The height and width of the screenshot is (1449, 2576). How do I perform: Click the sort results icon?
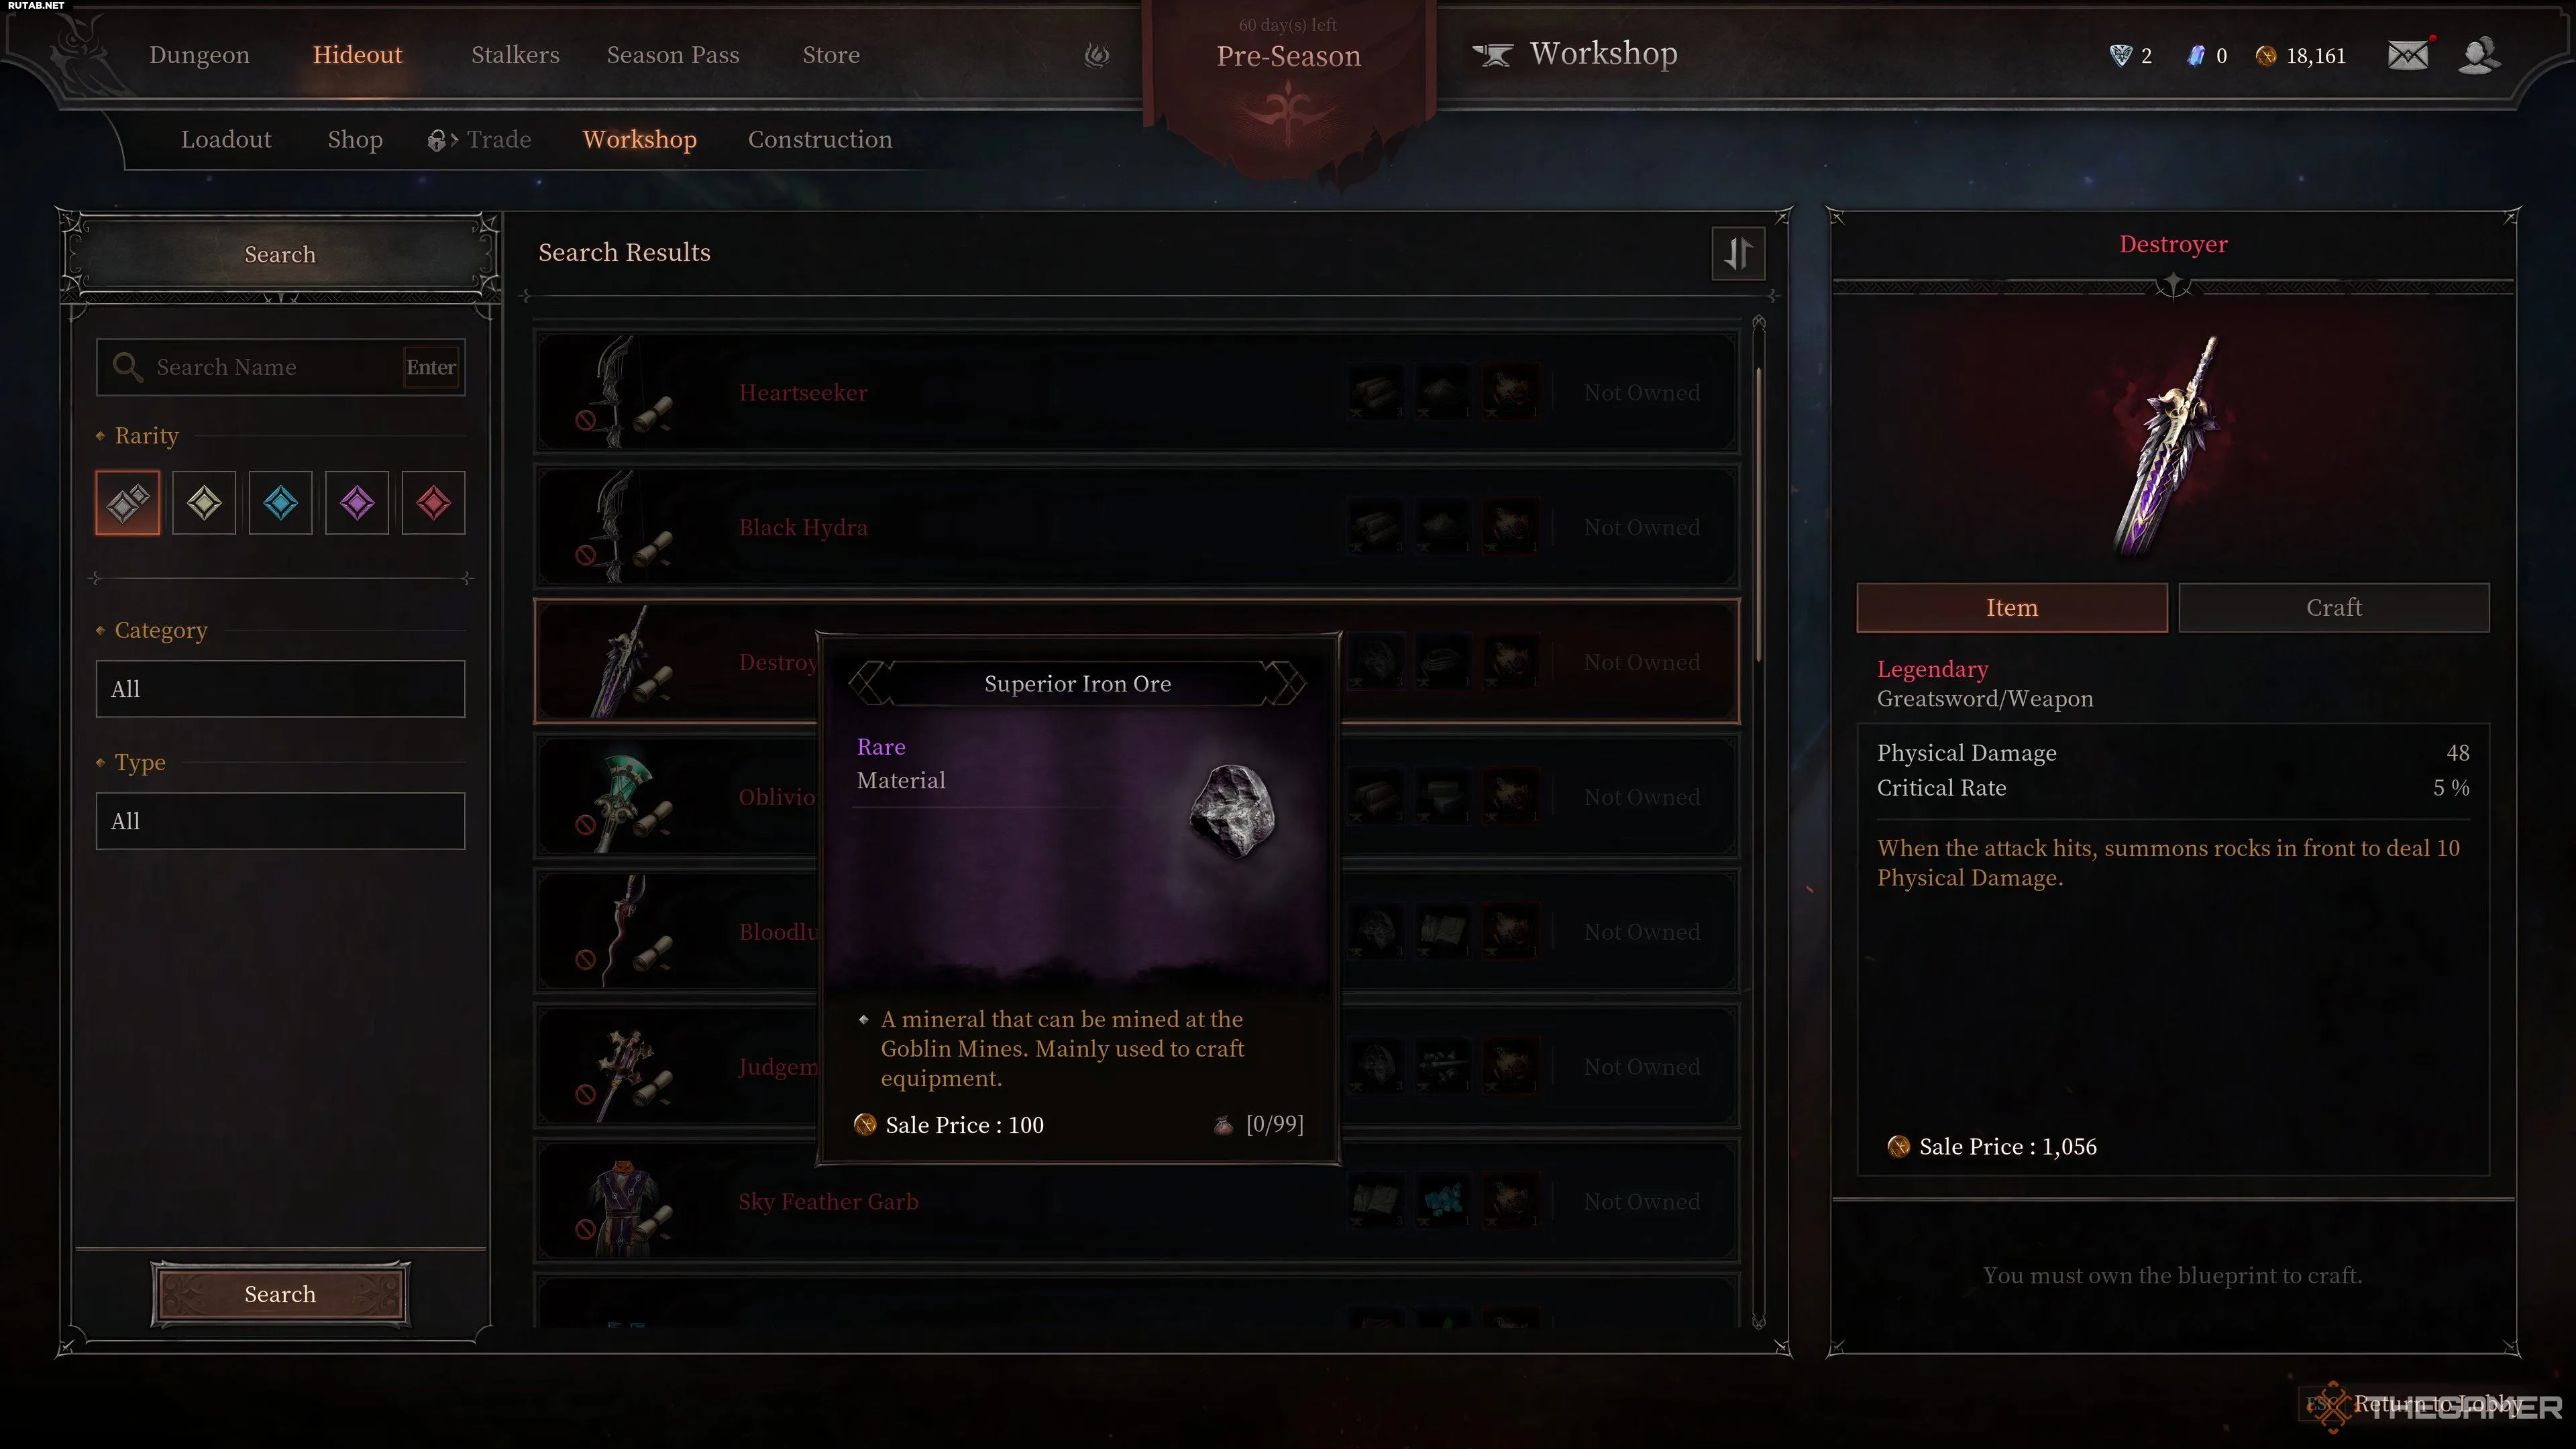tap(1738, 253)
